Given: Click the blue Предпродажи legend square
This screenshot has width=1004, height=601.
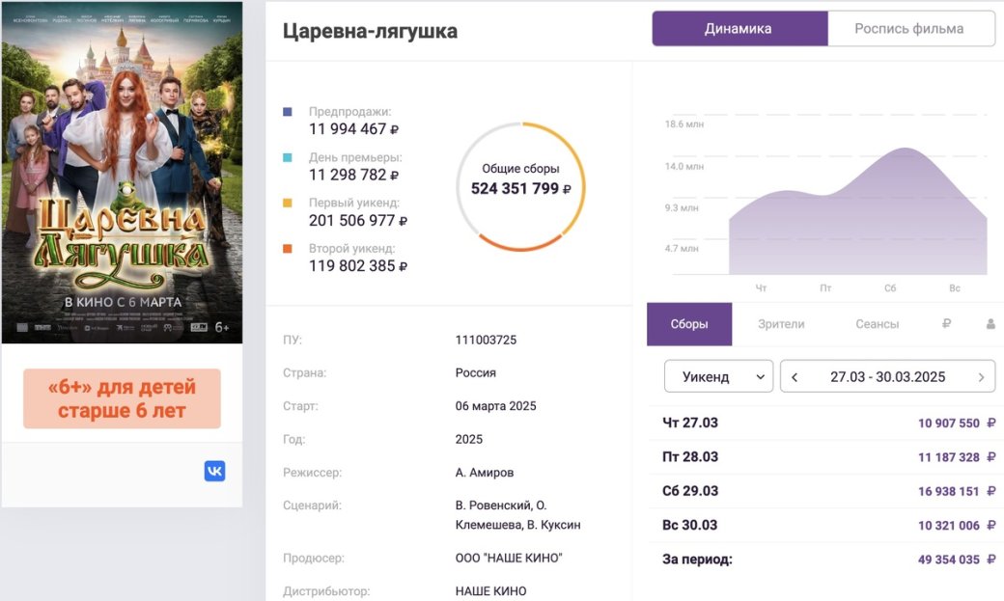Looking at the screenshot, I should (x=288, y=112).
